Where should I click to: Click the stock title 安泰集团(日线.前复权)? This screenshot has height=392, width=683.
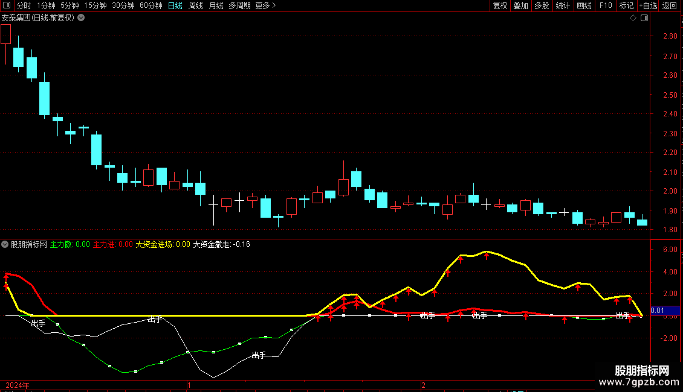[x=38, y=18]
